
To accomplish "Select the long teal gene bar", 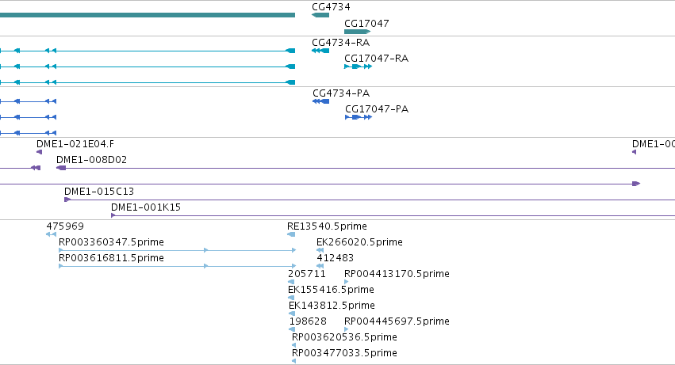I will (x=148, y=15).
